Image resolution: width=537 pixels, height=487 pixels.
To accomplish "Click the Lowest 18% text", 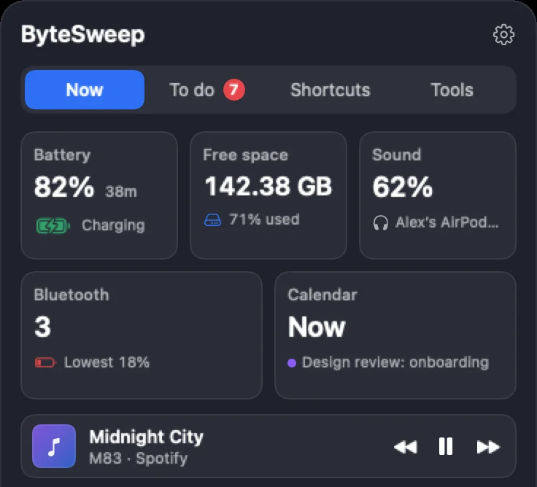I will point(107,362).
